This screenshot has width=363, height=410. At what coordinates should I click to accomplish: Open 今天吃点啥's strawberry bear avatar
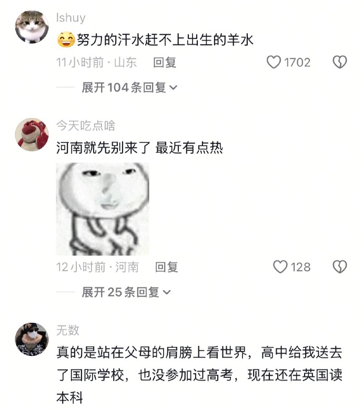click(x=32, y=135)
